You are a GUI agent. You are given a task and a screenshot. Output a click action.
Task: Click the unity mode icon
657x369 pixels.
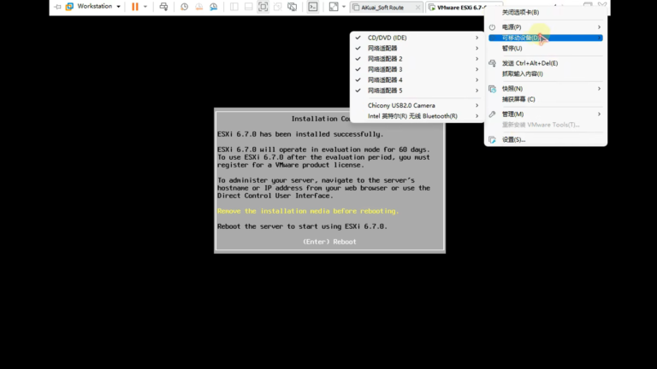[277, 7]
